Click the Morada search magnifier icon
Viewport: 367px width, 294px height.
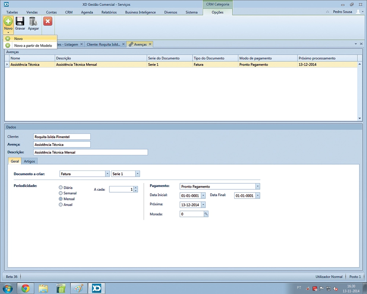coord(206,214)
